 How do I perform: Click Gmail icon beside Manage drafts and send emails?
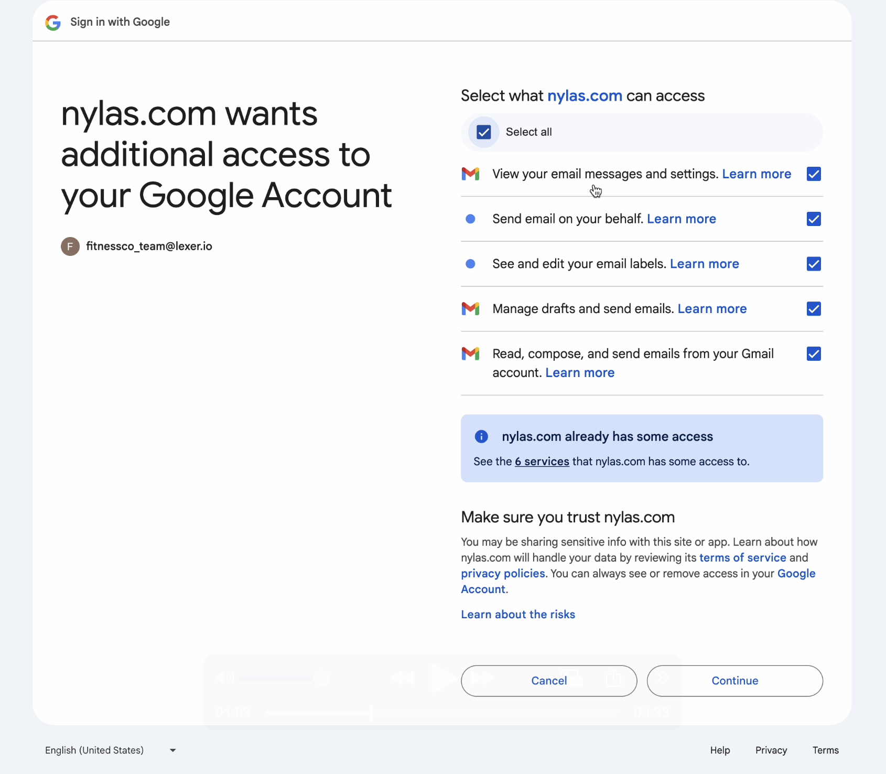470,309
